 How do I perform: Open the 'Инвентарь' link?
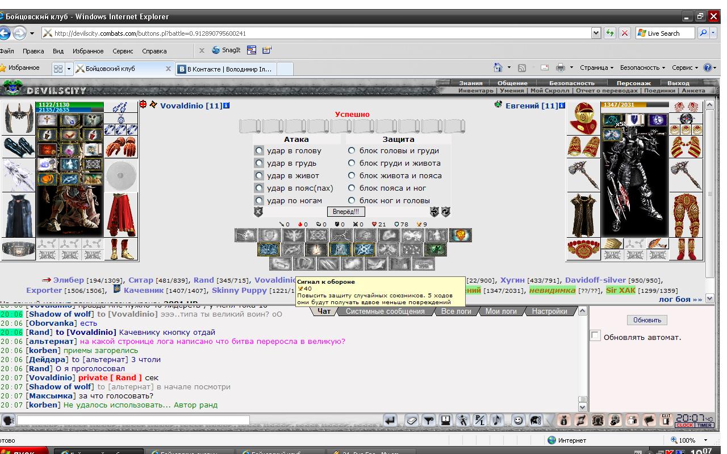click(x=476, y=90)
